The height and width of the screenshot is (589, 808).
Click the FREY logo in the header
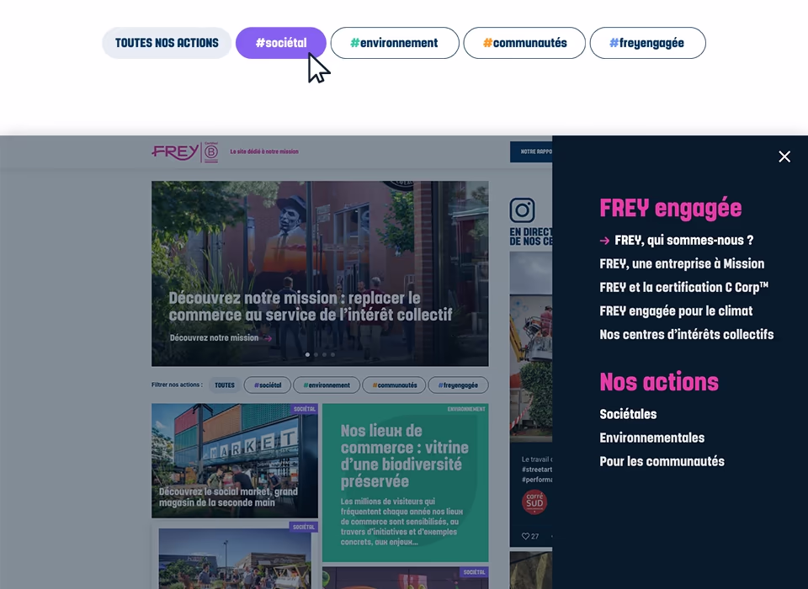coord(175,152)
